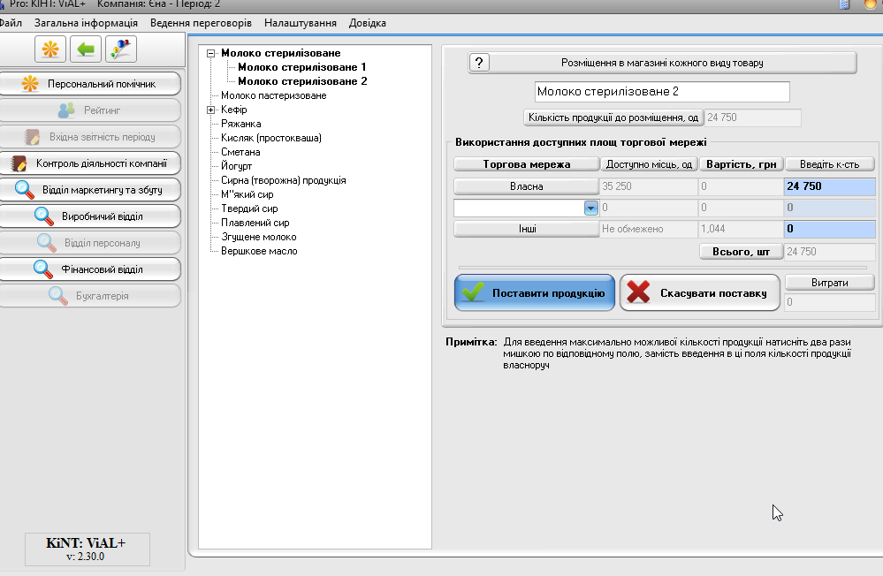Click the green back arrow icon
The width and height of the screenshot is (883, 576).
tap(86, 49)
